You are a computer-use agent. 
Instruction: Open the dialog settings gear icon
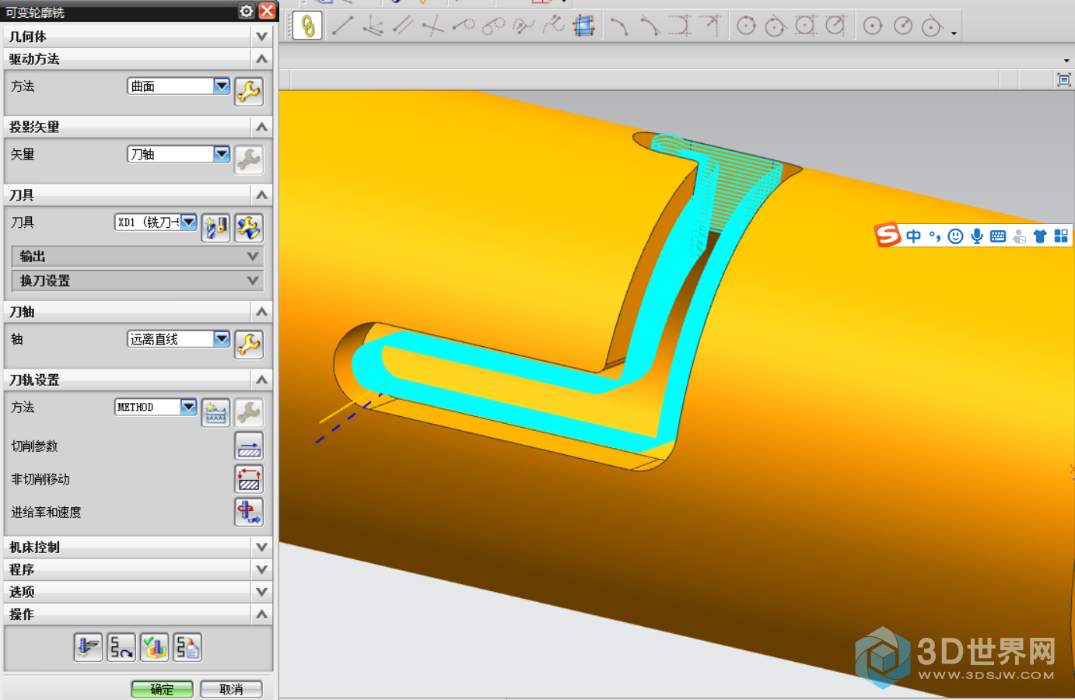point(247,11)
